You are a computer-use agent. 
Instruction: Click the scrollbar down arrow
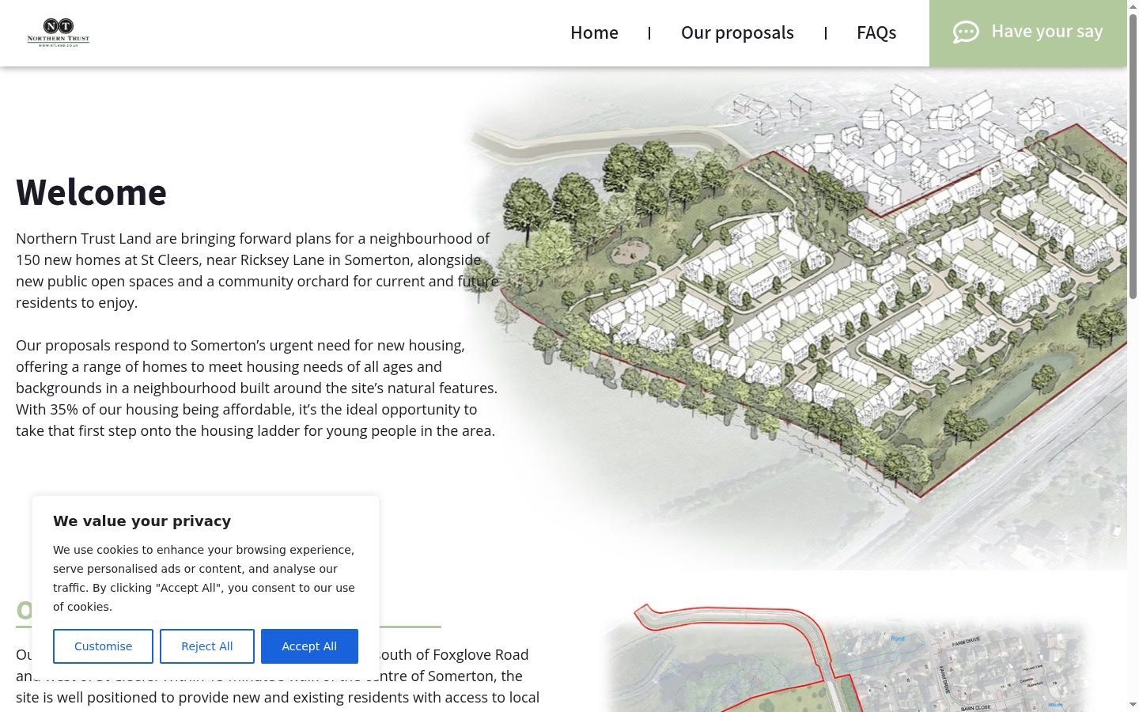[1133, 705]
